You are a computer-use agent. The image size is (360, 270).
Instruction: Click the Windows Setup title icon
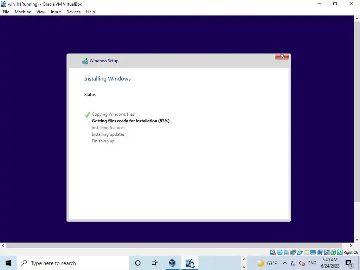click(x=85, y=61)
